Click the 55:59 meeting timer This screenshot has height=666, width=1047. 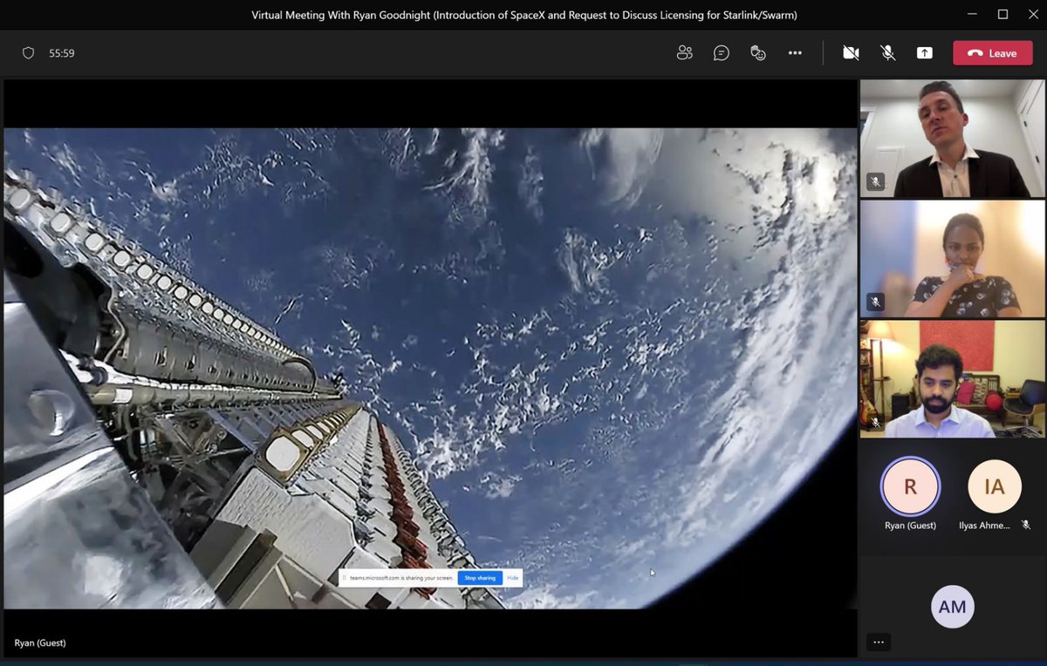click(62, 53)
